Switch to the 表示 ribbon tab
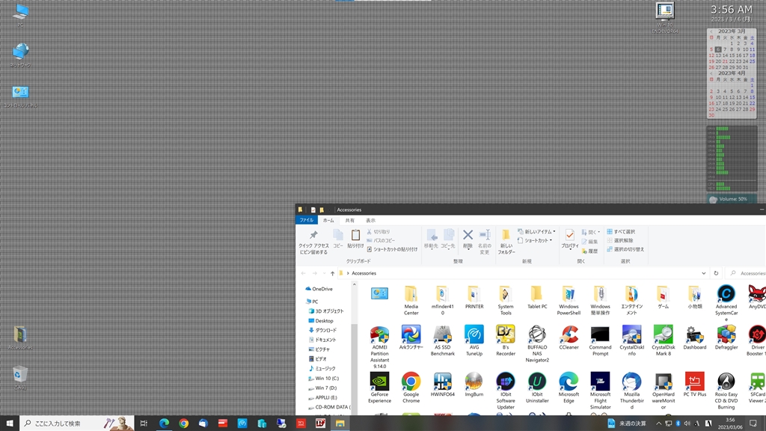 [x=370, y=220]
